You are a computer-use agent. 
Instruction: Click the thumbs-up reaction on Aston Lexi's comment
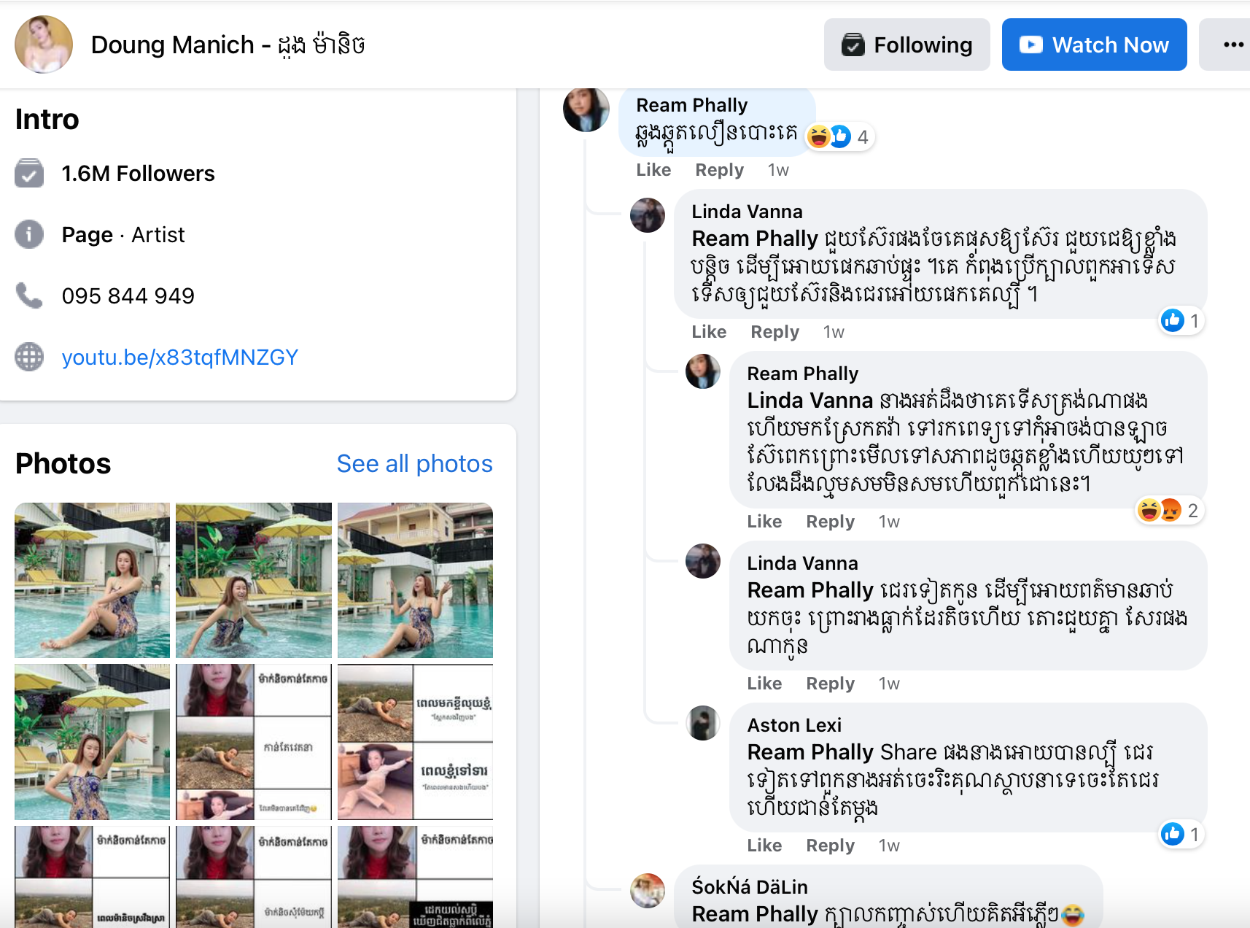tap(1173, 834)
